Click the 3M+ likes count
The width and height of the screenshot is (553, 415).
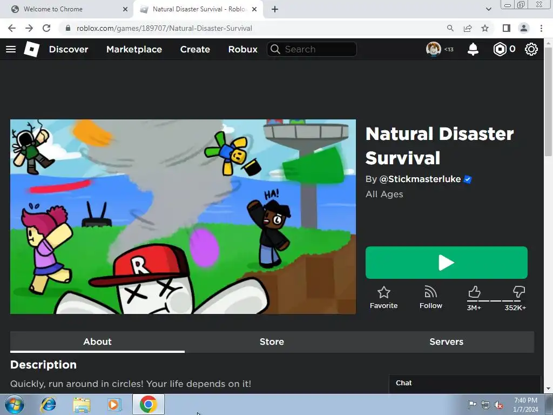(474, 307)
